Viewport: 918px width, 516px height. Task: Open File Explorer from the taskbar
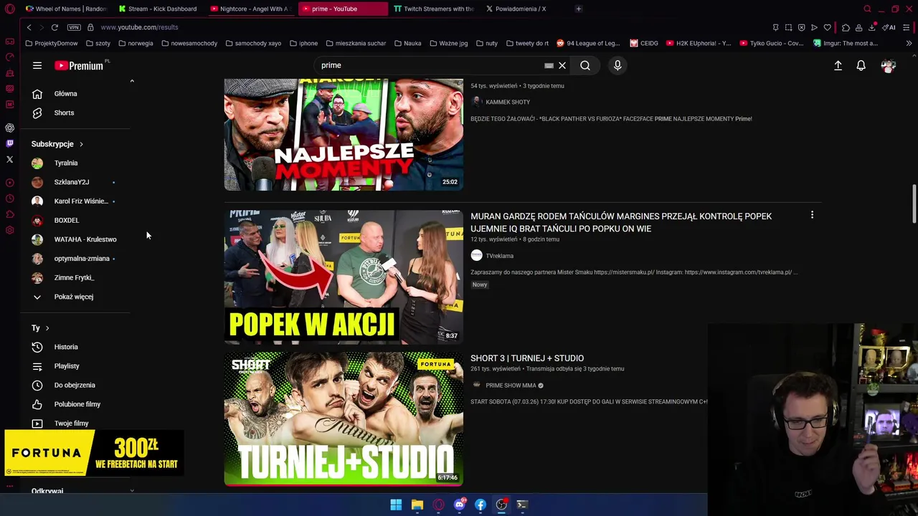click(417, 505)
